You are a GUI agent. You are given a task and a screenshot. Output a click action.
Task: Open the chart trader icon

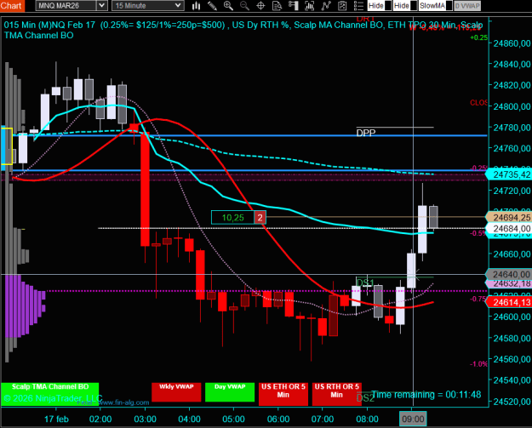[293, 5]
